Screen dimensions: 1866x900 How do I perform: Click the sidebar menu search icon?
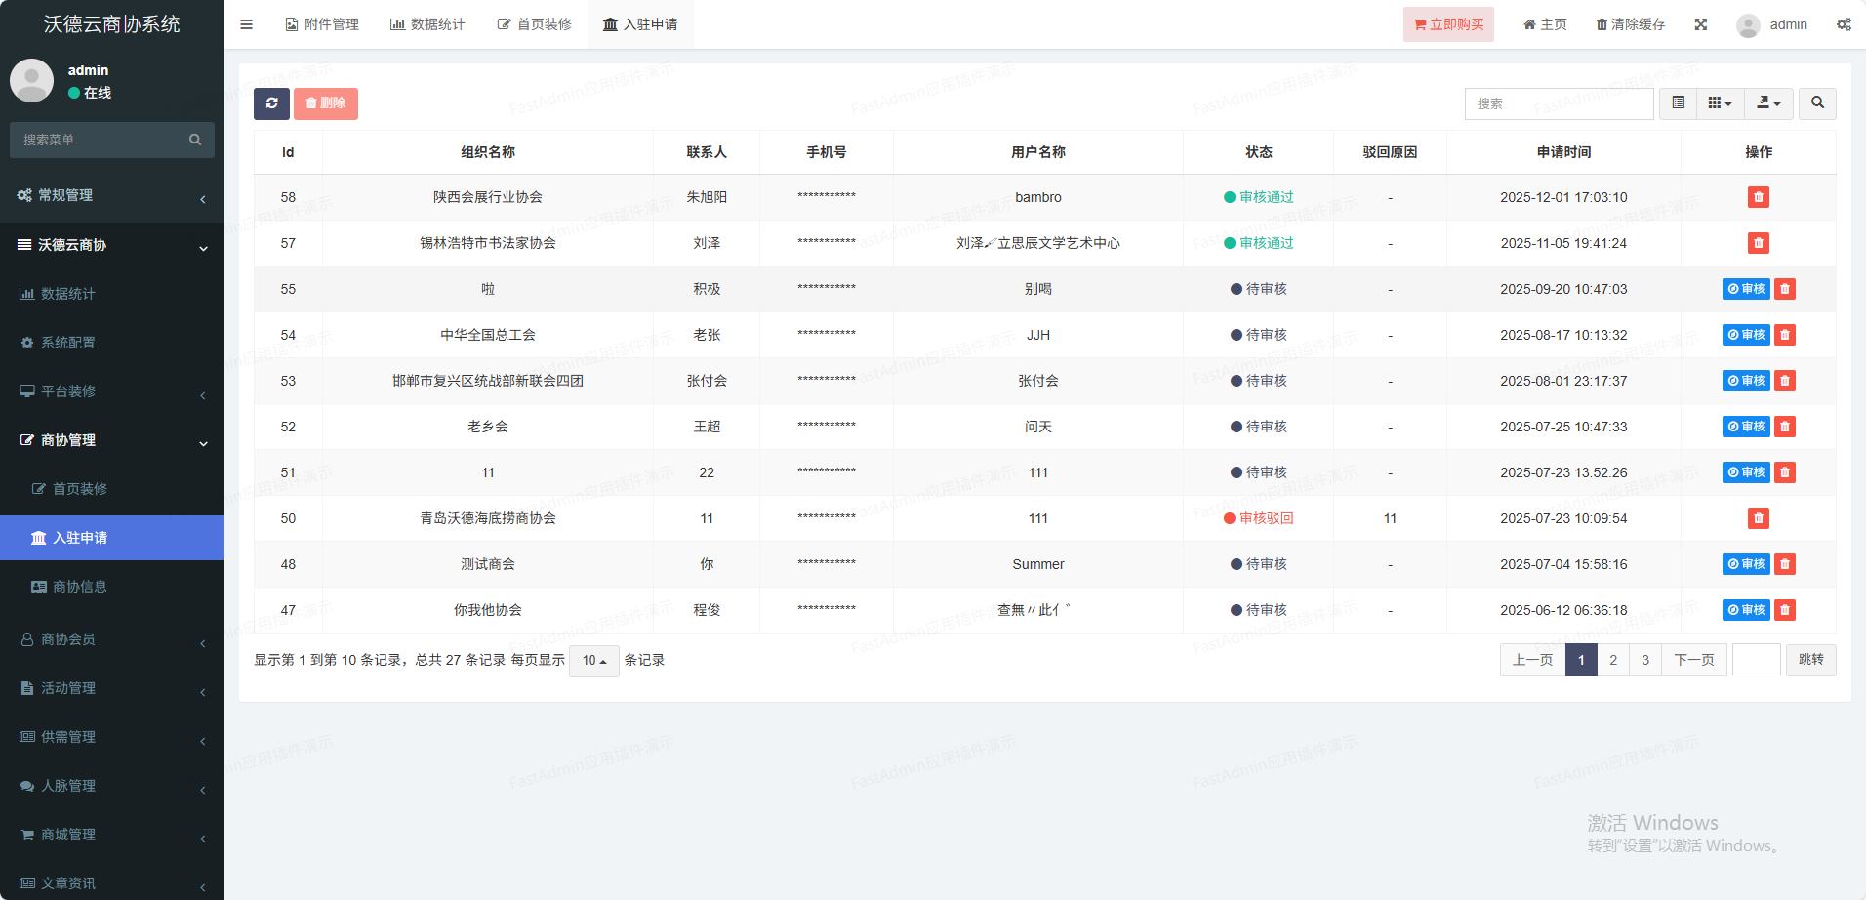tap(195, 140)
